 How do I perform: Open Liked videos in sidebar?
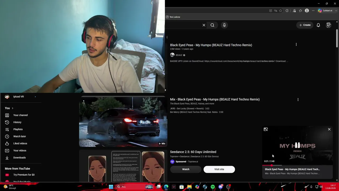click(x=20, y=144)
